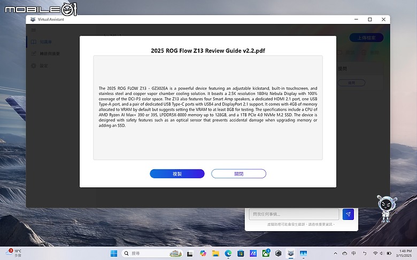Image resolution: width=417 pixels, height=260 pixels.
Task: Click the IME mode icon beside 中
Action: (x=365, y=254)
